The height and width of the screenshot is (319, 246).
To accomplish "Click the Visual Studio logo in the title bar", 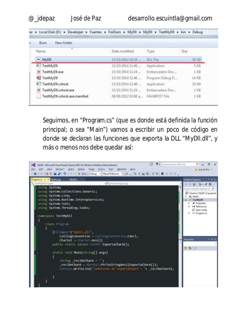I will 33,165.
